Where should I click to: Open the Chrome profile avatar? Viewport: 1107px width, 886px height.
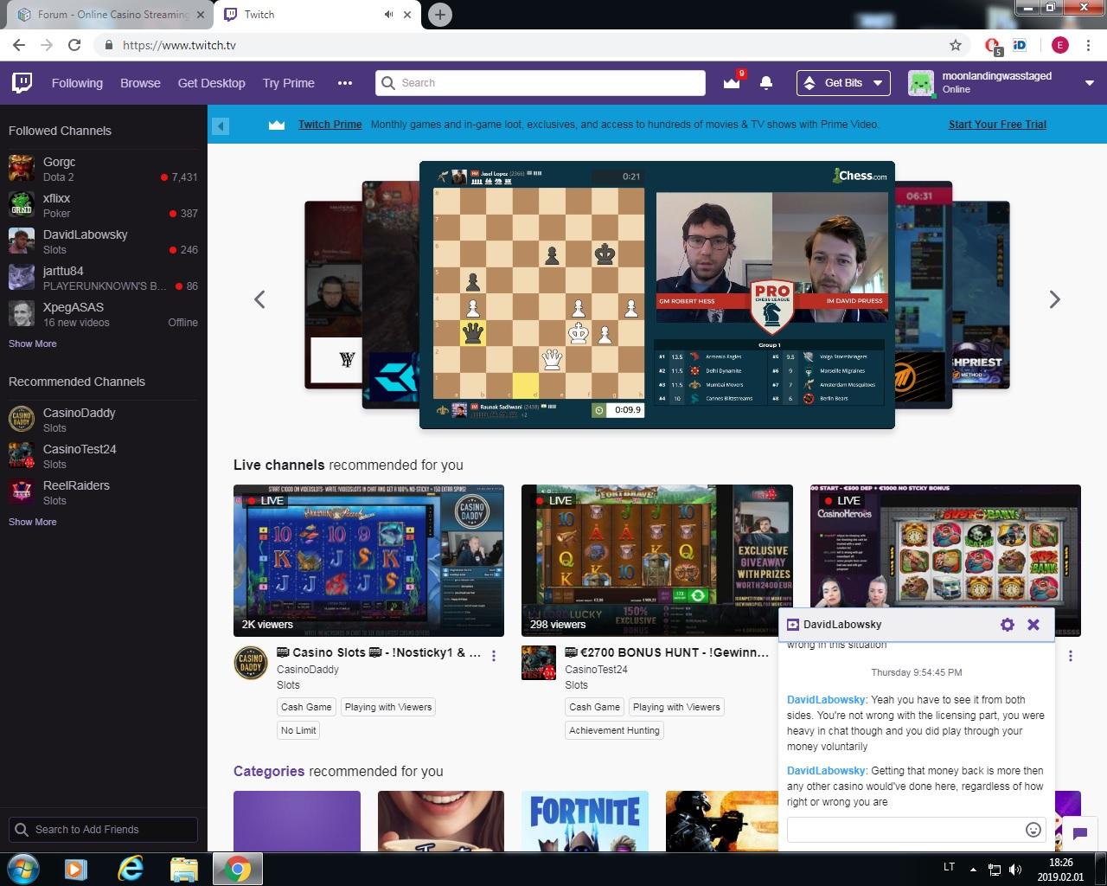point(1060,45)
